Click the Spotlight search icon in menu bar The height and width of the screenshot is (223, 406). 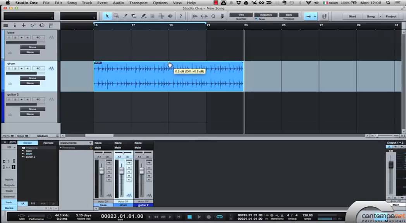point(388,3)
